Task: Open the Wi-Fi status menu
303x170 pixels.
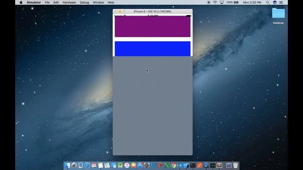Action: pyautogui.click(x=215, y=2)
